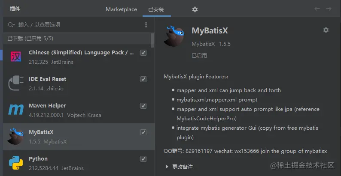This screenshot has width=341, height=176.
Task: Open plugins settings gear beside the 已安装 tab
Action: (x=195, y=9)
